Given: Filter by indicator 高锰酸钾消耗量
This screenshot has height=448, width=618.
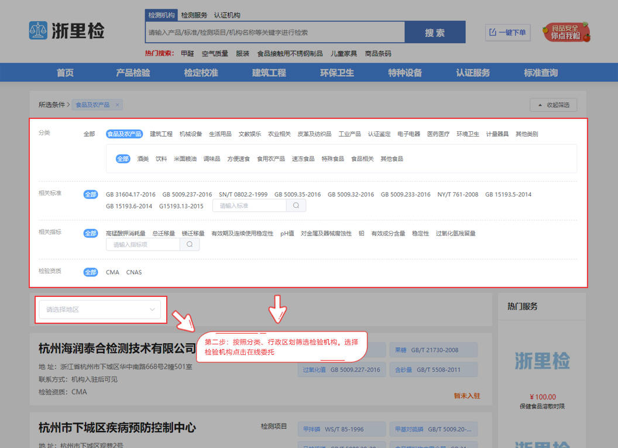Looking at the screenshot, I should 126,233.
